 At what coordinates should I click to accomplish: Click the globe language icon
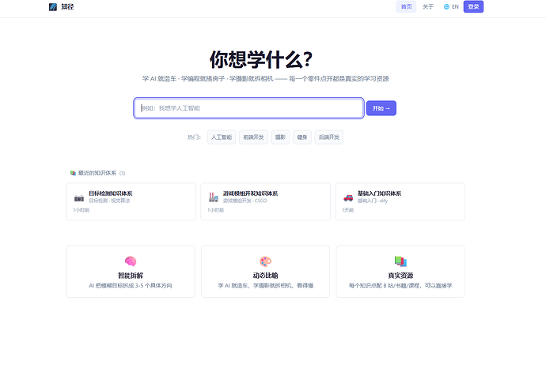click(x=446, y=6)
